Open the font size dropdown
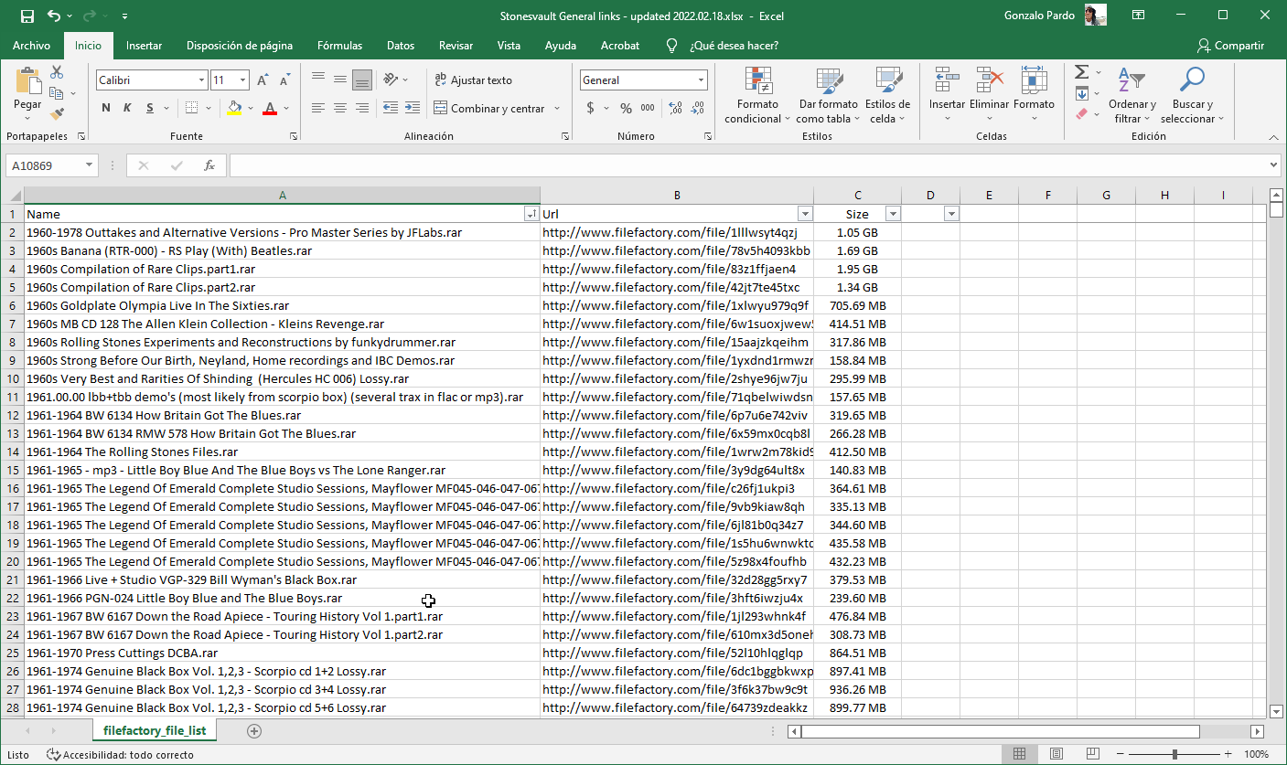1287x765 pixels. (242, 80)
